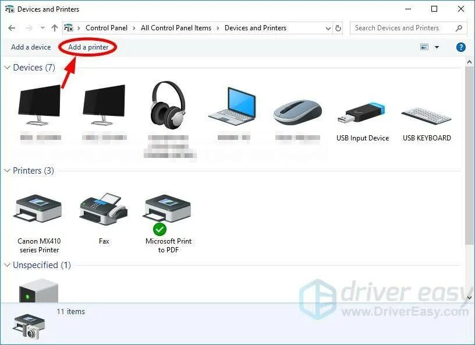Collapse the Printers (3) group

tap(7, 171)
